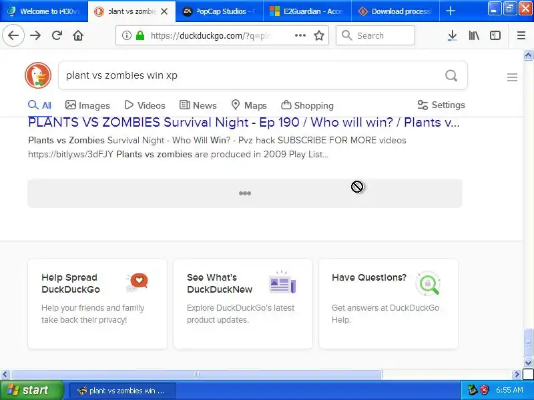Open Have Questions help card

pyautogui.click(x=388, y=304)
